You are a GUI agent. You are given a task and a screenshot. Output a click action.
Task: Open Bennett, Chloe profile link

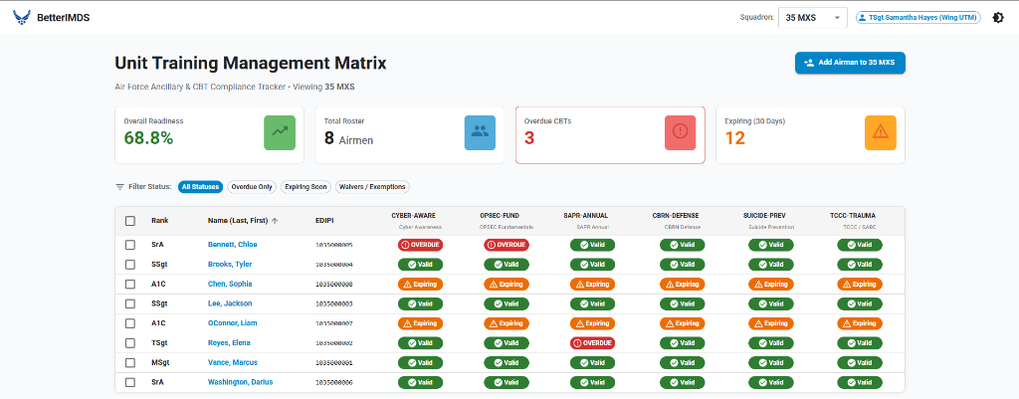(x=233, y=245)
